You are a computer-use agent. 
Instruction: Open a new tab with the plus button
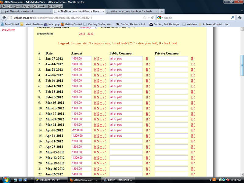point(162,11)
